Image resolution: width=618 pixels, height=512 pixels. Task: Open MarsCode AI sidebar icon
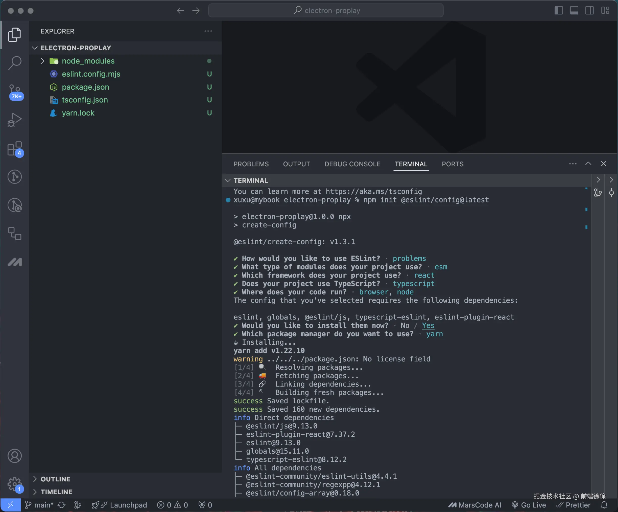(14, 262)
